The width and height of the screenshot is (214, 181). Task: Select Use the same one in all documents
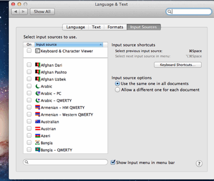point(117,84)
